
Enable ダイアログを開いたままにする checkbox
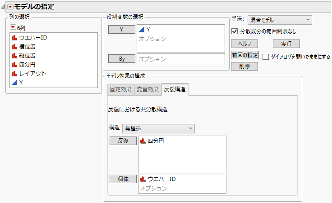[266, 57]
